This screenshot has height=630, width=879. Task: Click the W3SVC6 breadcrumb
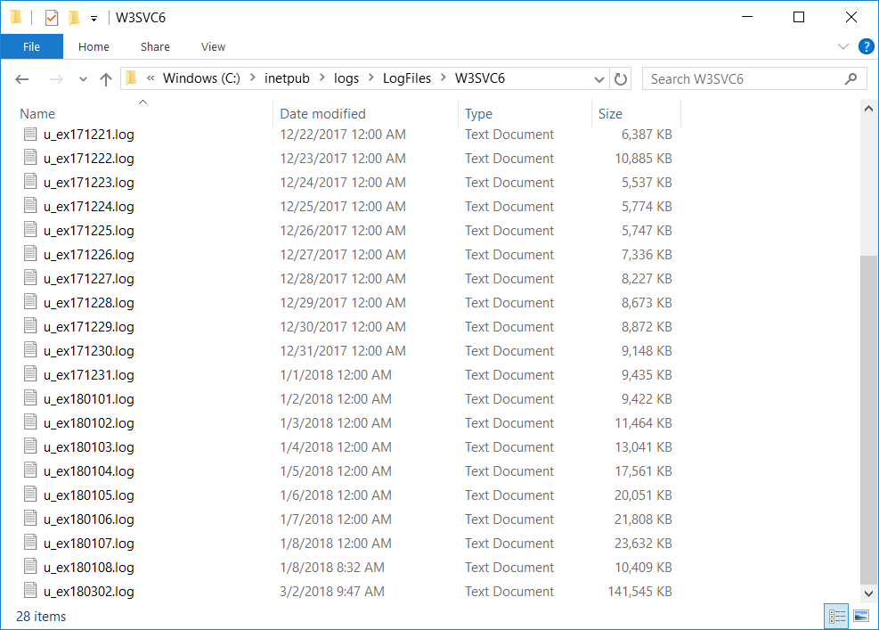(480, 78)
